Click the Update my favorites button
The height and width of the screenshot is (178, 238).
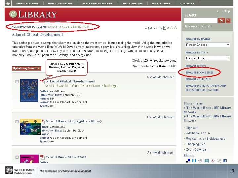pos(26,69)
